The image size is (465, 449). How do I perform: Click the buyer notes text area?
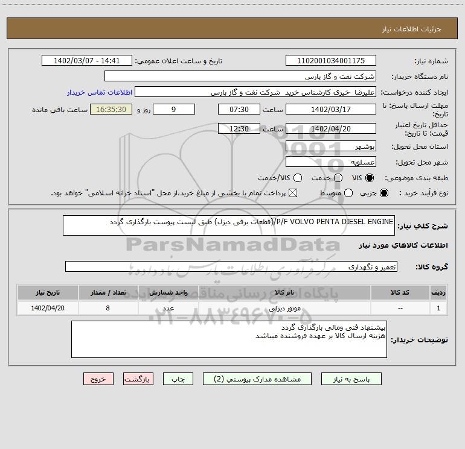click(229, 339)
